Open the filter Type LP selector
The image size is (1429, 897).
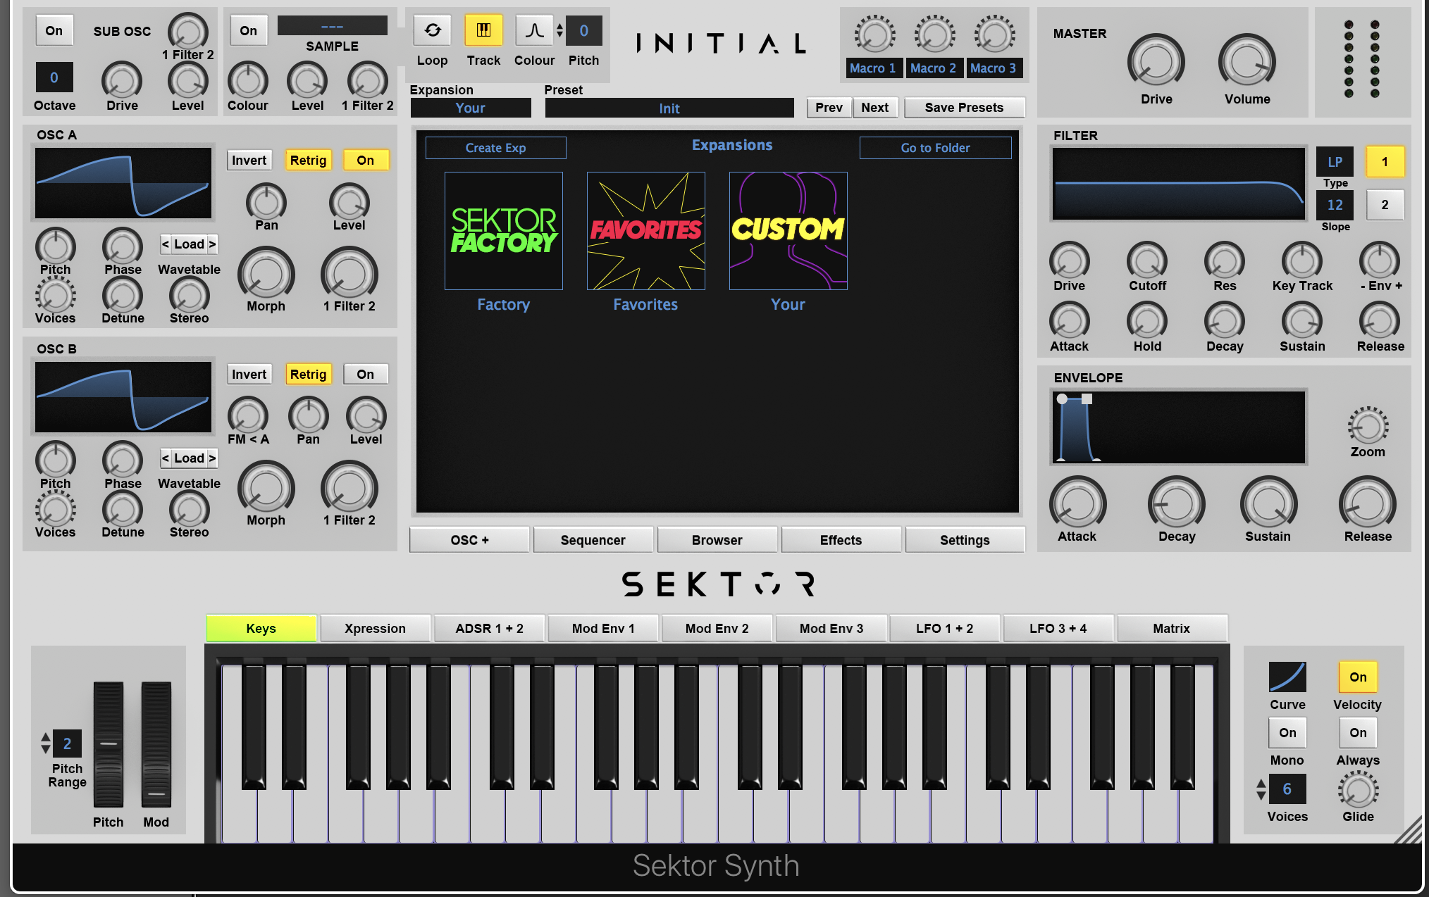tap(1335, 162)
